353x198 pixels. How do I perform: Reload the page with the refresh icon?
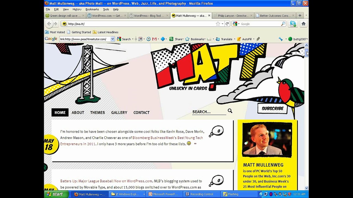[x=227, y=24]
